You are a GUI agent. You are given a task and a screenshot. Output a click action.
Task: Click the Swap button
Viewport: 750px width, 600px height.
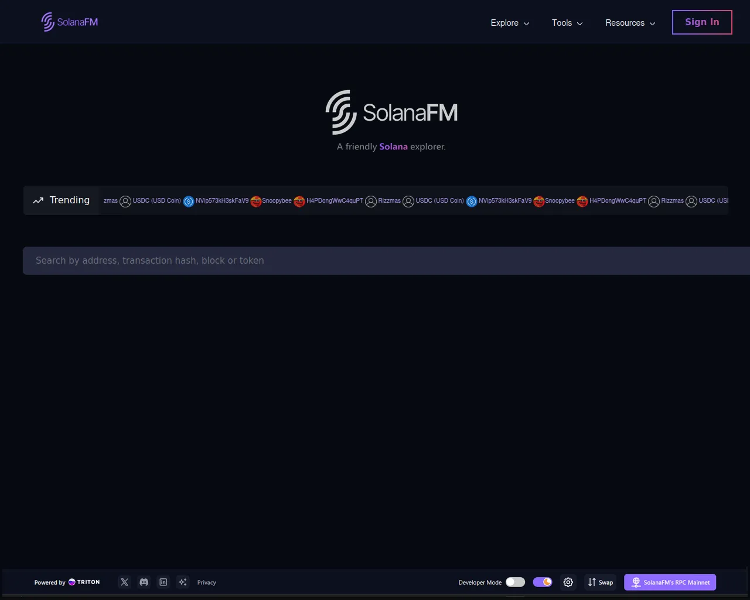[x=601, y=582]
